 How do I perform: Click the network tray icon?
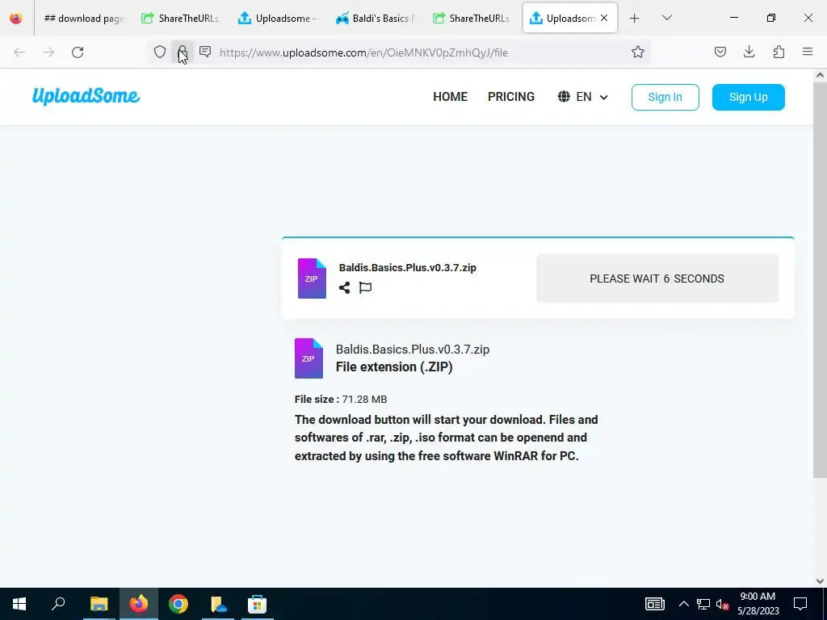click(x=703, y=604)
